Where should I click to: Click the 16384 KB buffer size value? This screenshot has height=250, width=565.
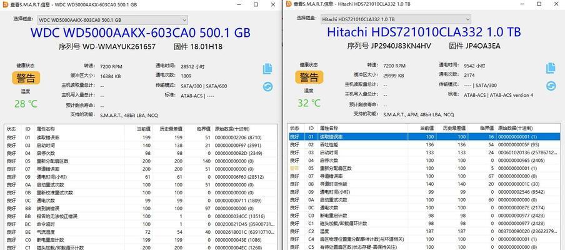[x=110, y=76]
